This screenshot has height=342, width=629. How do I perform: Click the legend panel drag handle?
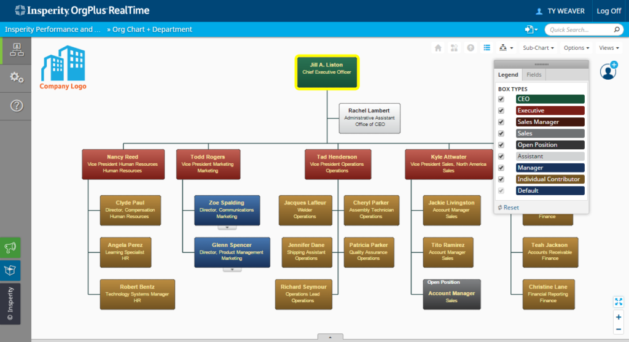click(x=541, y=64)
